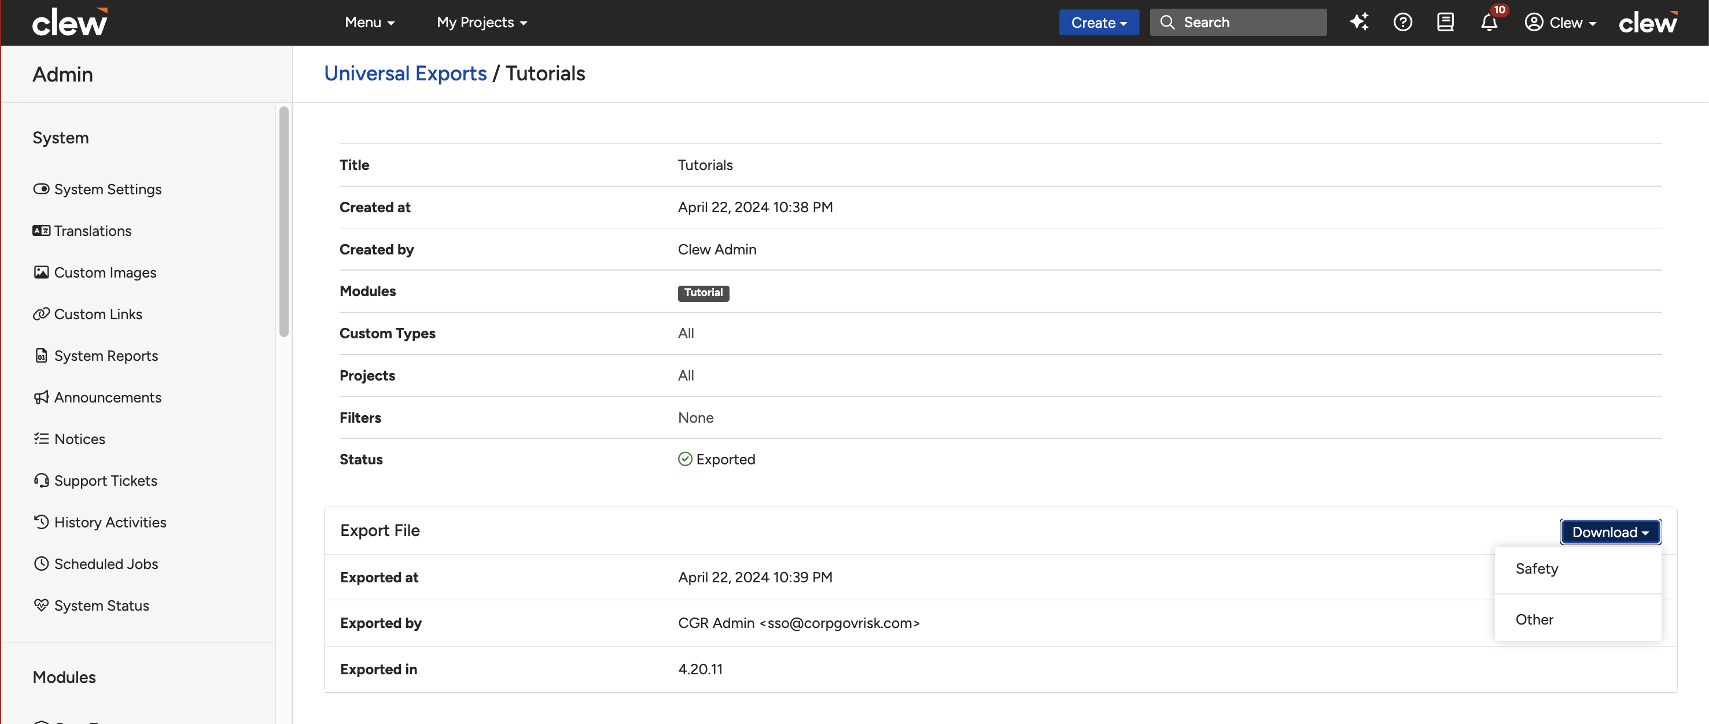Open the help question mark icon
Screen dimensions: 1709x724
point(1402,22)
